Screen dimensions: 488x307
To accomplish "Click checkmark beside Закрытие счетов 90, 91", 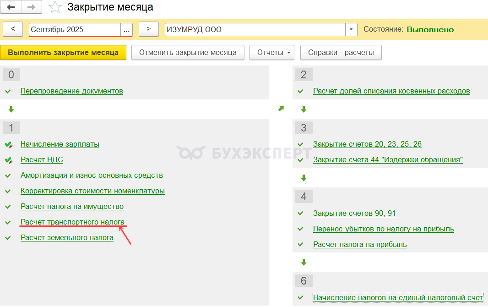I will 301,213.
